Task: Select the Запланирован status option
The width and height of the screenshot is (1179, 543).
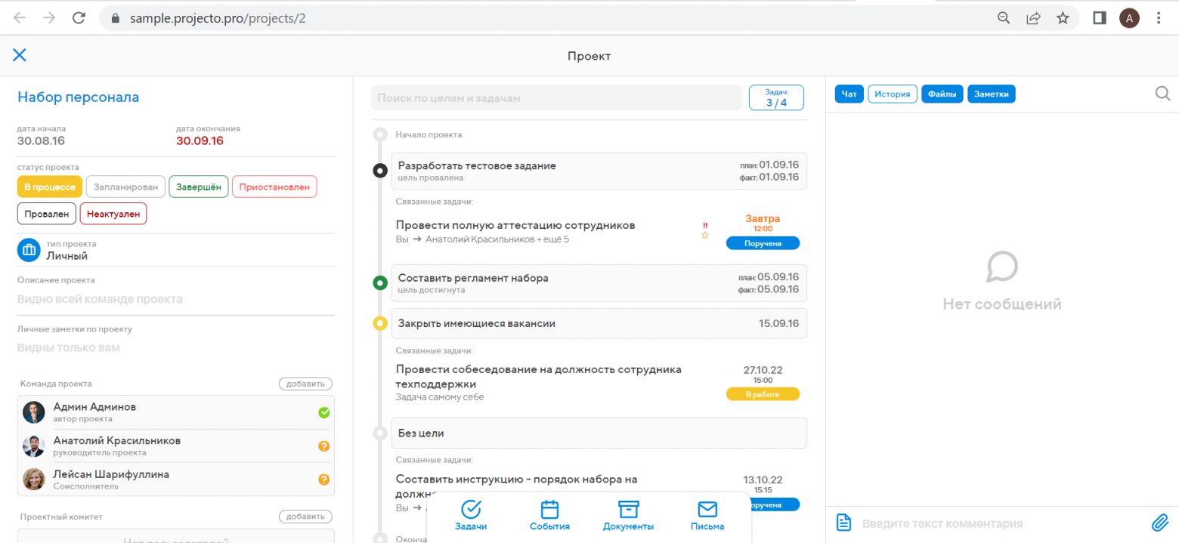Action: (125, 187)
